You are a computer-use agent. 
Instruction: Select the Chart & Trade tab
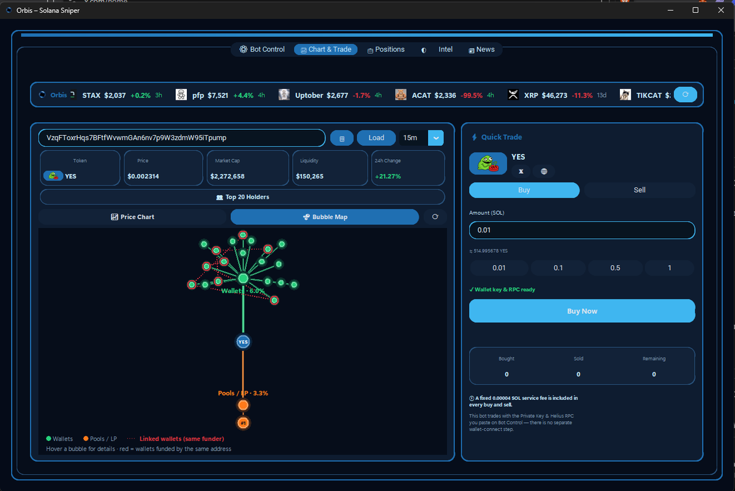click(326, 50)
